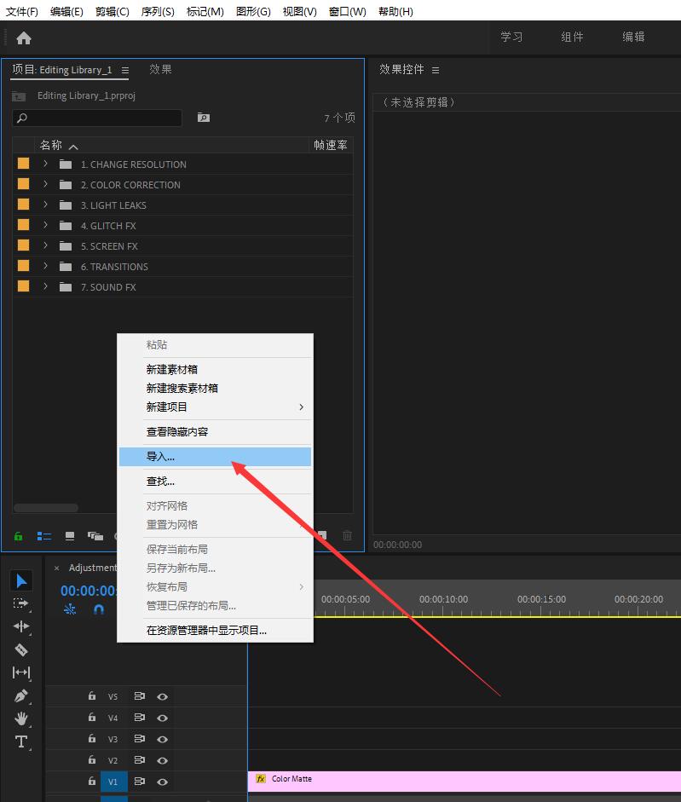
Task: Expand the 7. SOUND FX bin
Action: [x=45, y=286]
